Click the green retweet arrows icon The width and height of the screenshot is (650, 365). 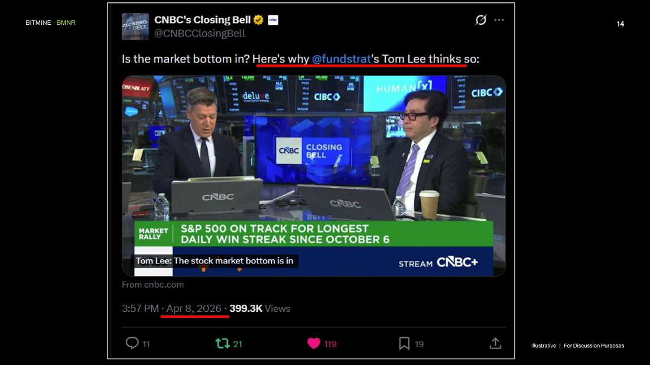[x=223, y=344]
